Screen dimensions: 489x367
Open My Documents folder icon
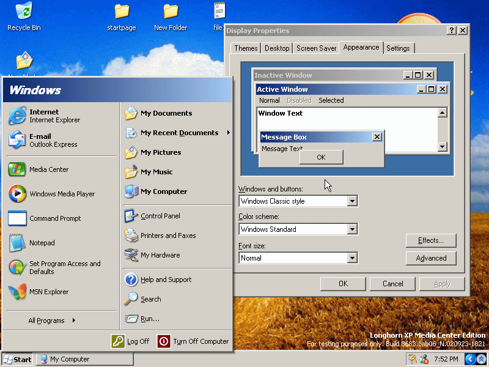pyautogui.click(x=131, y=113)
